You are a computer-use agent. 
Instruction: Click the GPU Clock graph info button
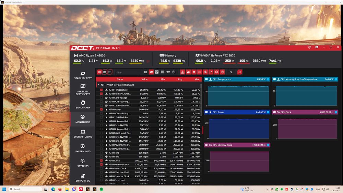(336, 112)
